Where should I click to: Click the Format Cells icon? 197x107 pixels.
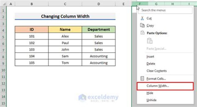[x=142, y=78]
